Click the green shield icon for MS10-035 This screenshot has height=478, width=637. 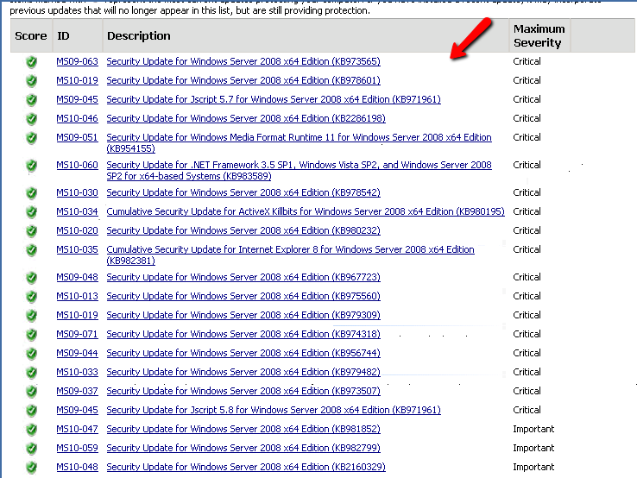pos(31,249)
